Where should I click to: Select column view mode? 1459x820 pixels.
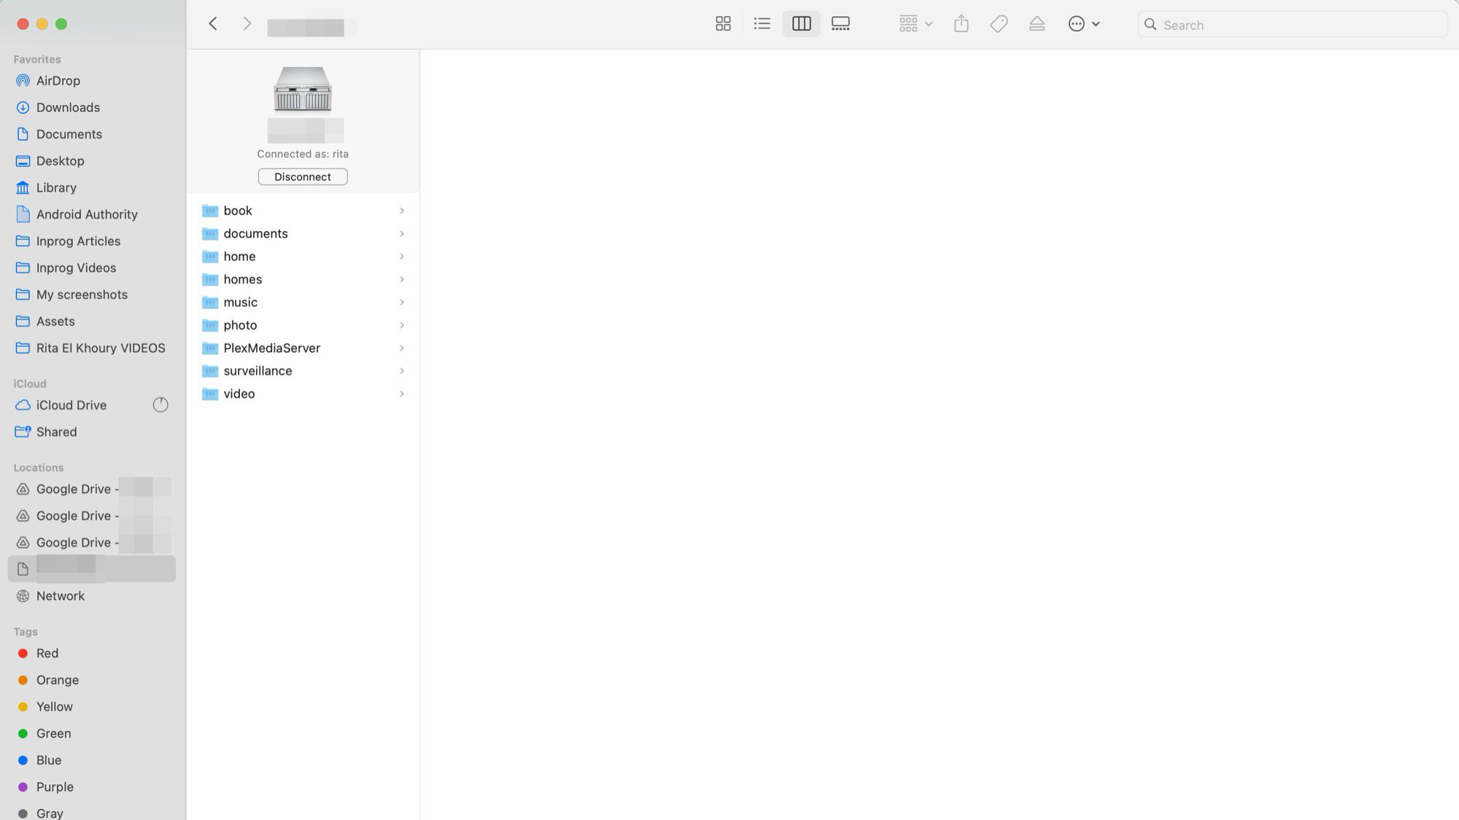tap(801, 24)
